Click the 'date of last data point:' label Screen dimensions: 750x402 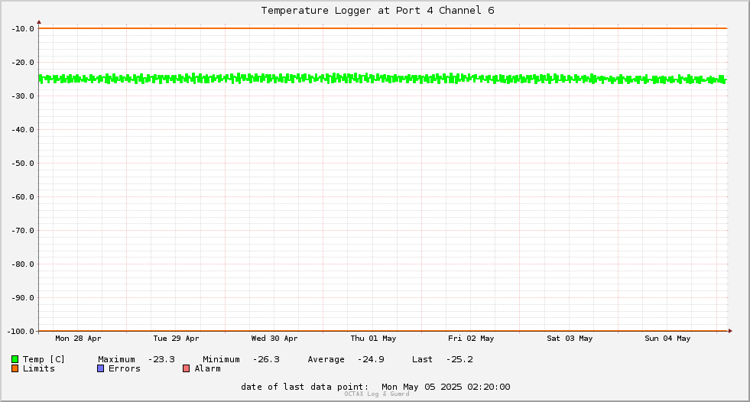click(305, 387)
